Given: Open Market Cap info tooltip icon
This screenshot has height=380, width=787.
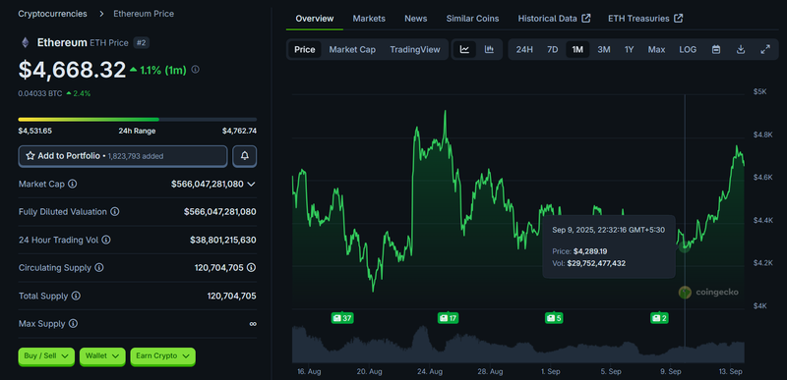Looking at the screenshot, I should [x=72, y=185].
